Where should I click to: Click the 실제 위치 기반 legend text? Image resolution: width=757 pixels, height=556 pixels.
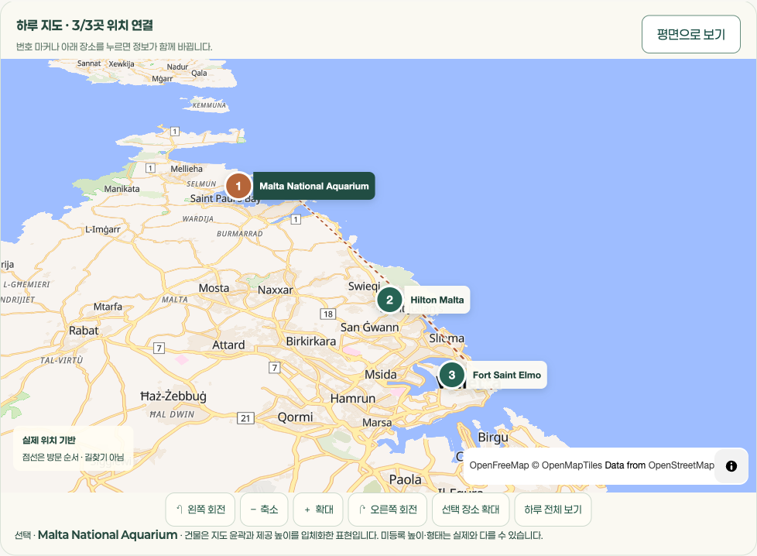point(49,440)
